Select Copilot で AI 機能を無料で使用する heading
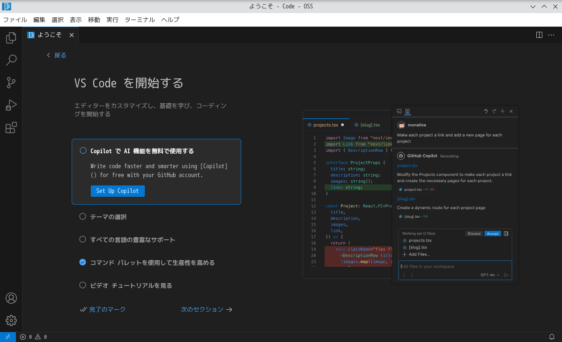The height and width of the screenshot is (342, 562). [x=142, y=151]
